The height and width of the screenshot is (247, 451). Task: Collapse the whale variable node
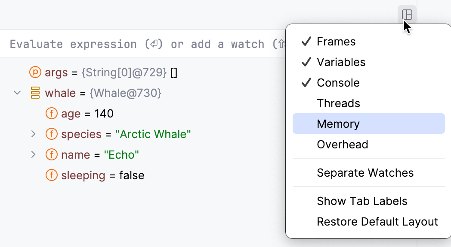[x=17, y=93]
